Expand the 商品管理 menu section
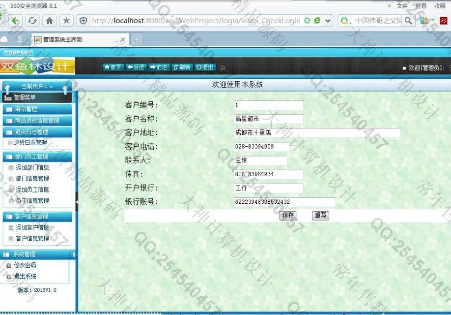451x315 pixels. (37, 109)
